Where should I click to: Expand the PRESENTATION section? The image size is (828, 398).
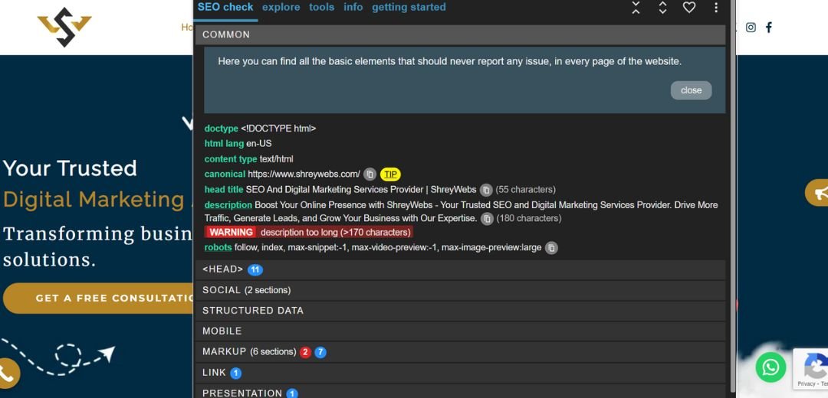coord(460,391)
